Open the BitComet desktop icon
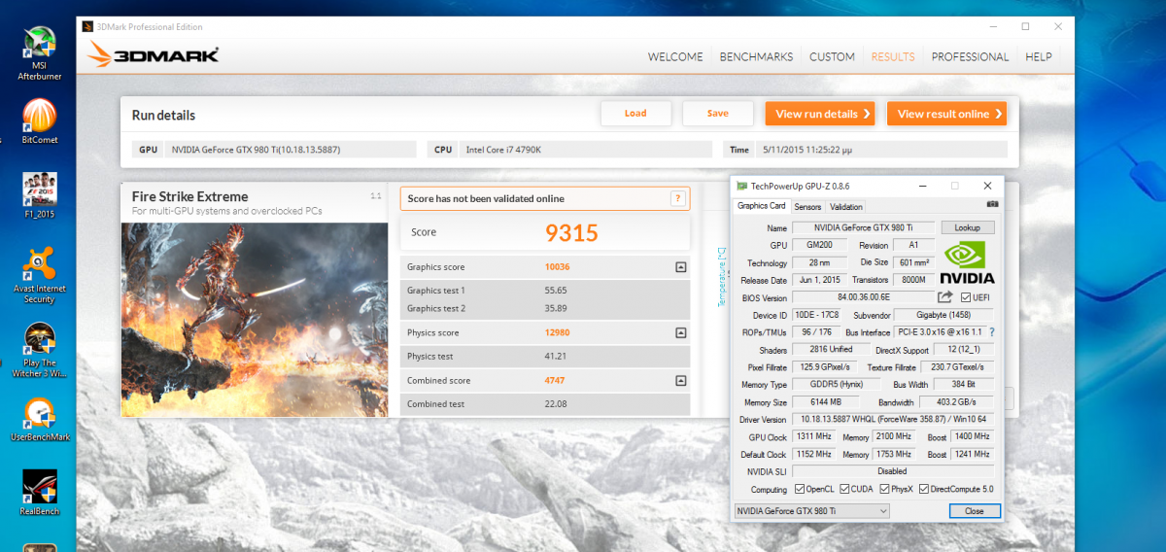 40,122
